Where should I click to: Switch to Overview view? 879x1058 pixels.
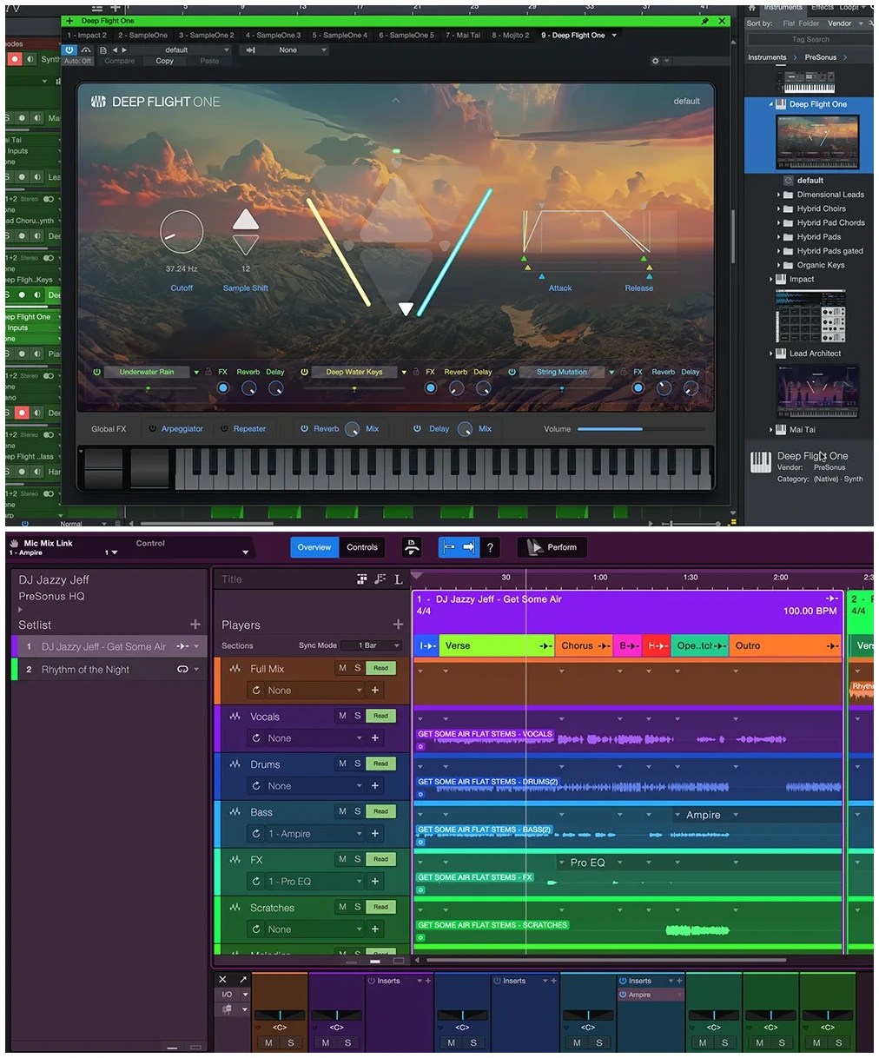[x=314, y=547]
